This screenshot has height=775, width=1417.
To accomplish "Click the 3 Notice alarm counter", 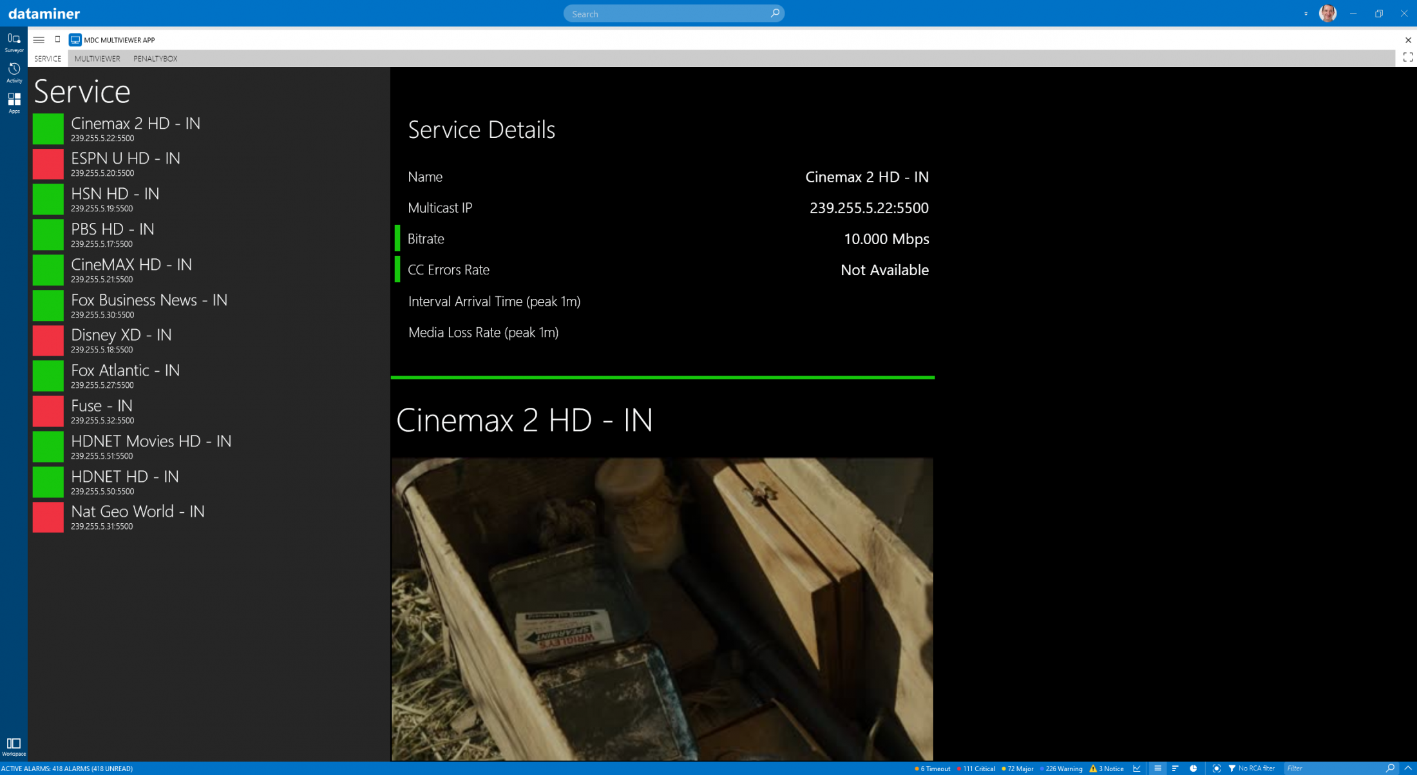I will (x=1107, y=769).
